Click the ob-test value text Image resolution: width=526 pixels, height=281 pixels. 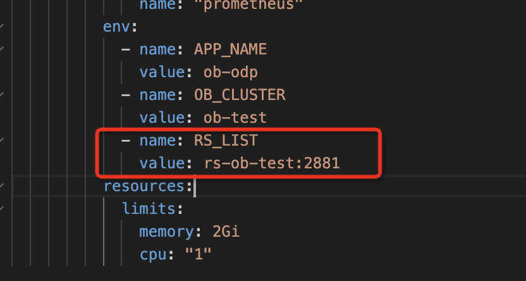pyautogui.click(x=235, y=118)
